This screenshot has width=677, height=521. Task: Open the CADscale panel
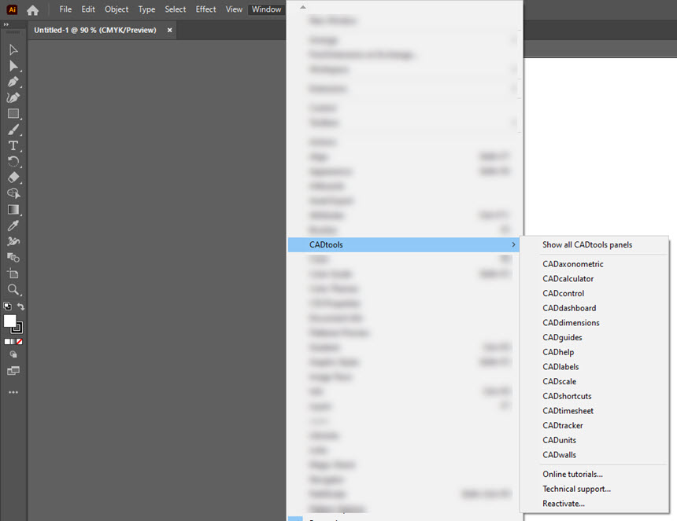point(560,381)
